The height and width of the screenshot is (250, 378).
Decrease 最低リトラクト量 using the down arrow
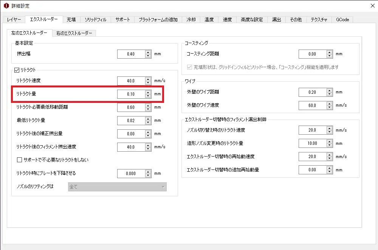point(148,123)
